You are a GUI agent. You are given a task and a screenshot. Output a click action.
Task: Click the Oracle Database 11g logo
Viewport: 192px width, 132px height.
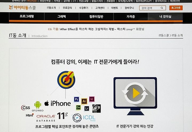pos(52,117)
